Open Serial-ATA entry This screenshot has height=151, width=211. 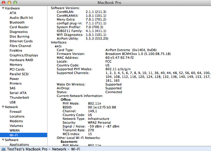(x=18, y=93)
